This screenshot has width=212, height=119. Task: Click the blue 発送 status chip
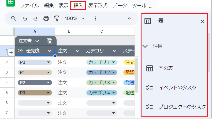click(x=129, y=83)
